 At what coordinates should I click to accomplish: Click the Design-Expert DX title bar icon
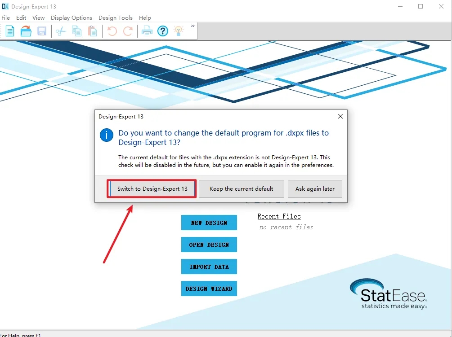click(5, 6)
